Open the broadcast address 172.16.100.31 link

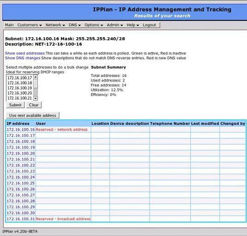21,219
